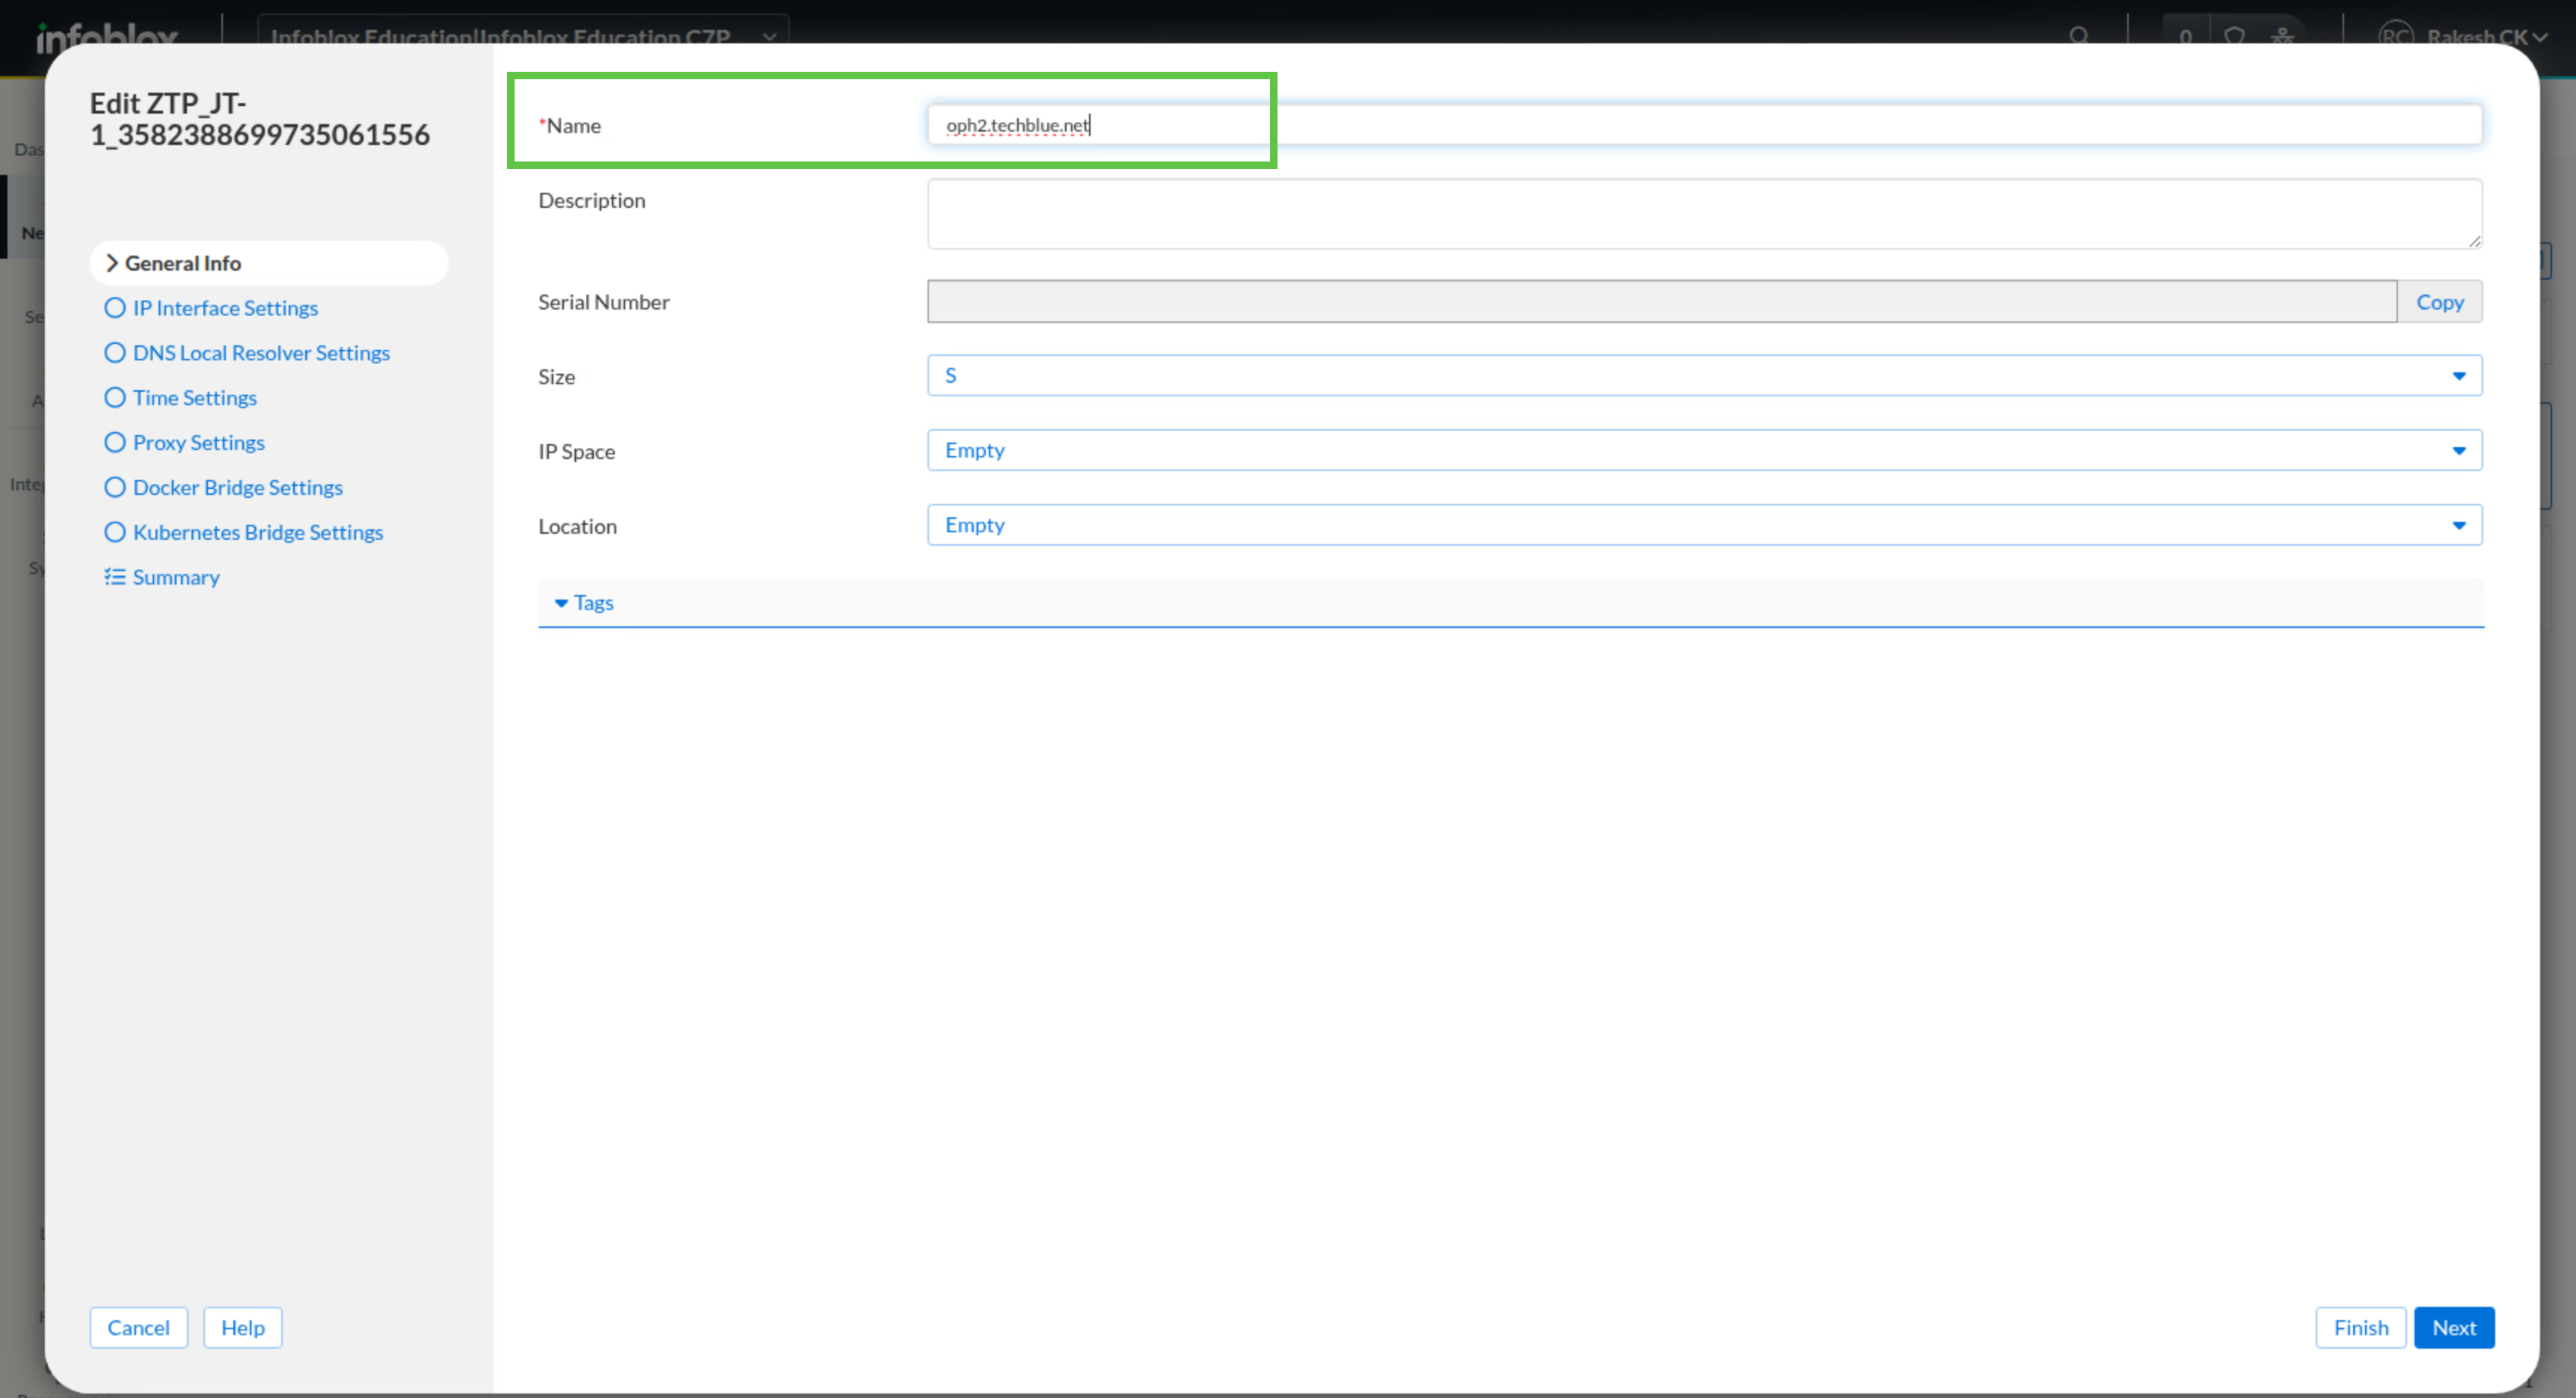
Task: Click the Size dropdown arrow
Action: (x=2459, y=376)
